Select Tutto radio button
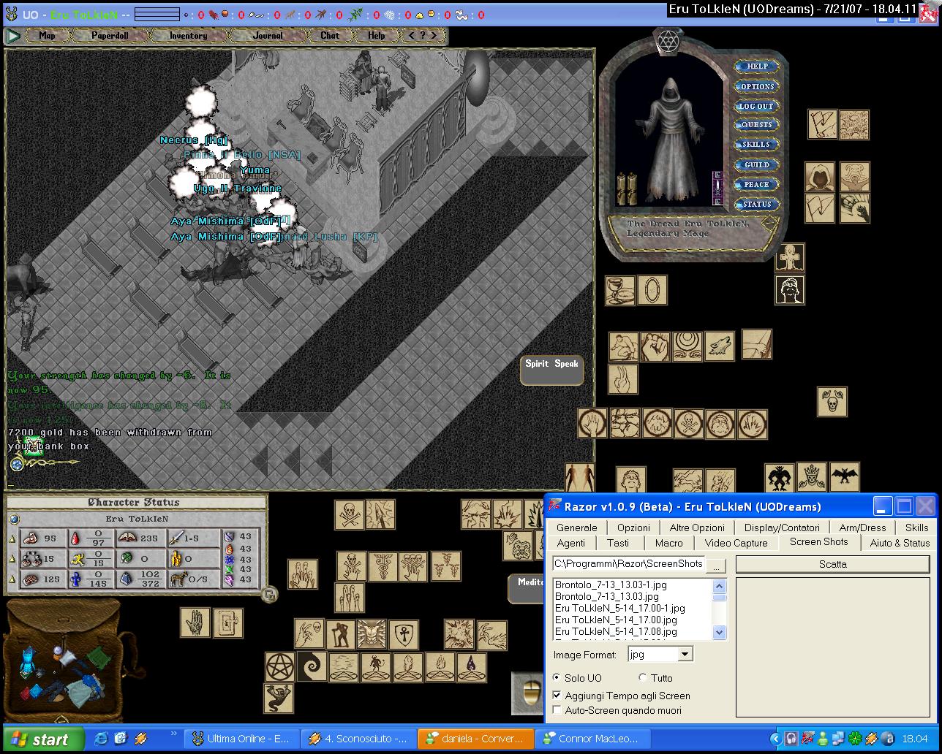Image resolution: width=942 pixels, height=754 pixels. pos(643,678)
